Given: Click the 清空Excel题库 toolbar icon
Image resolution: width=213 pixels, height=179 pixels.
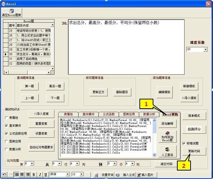Looking at the screenshot, I should click(x=12, y=13).
